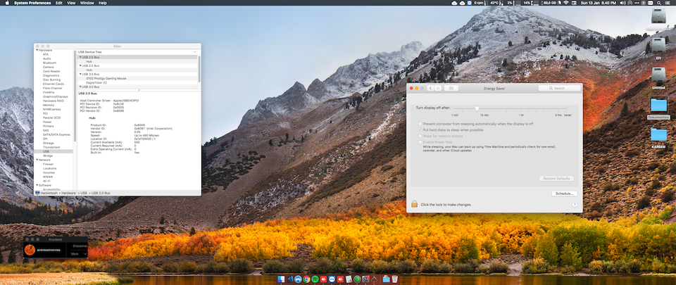Viewport: 676px width, 285px height.
Task: Click the Turn display off slider thumb
Action: click(477, 108)
